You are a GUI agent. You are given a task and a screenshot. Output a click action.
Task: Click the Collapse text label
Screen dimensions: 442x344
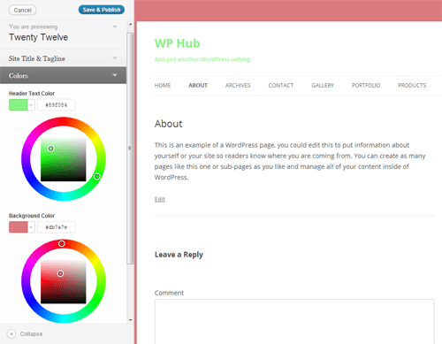click(31, 334)
